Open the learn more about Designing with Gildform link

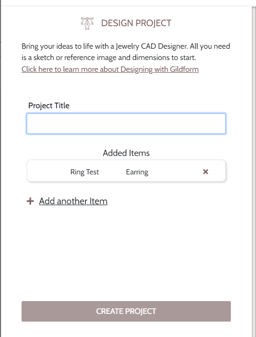110,69
